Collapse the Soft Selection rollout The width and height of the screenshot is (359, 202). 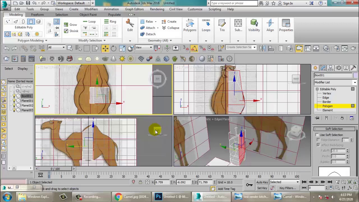334,129
